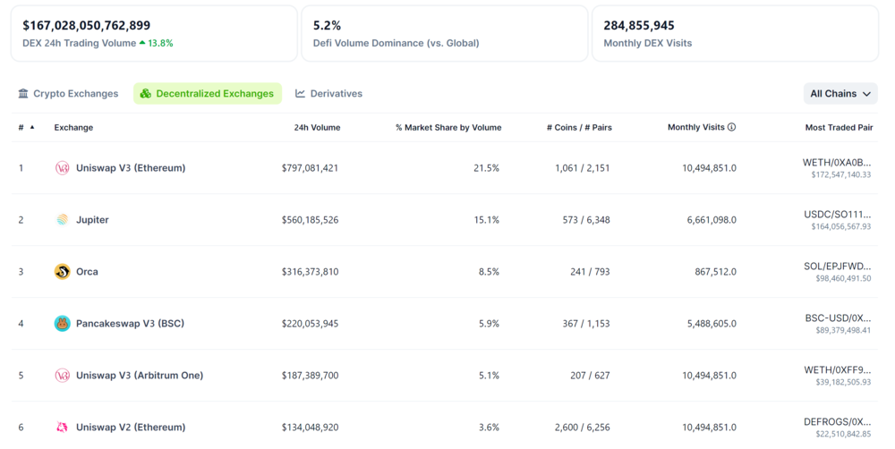895x449 pixels.
Task: Sort by % Market Share by Volume
Action: click(447, 128)
